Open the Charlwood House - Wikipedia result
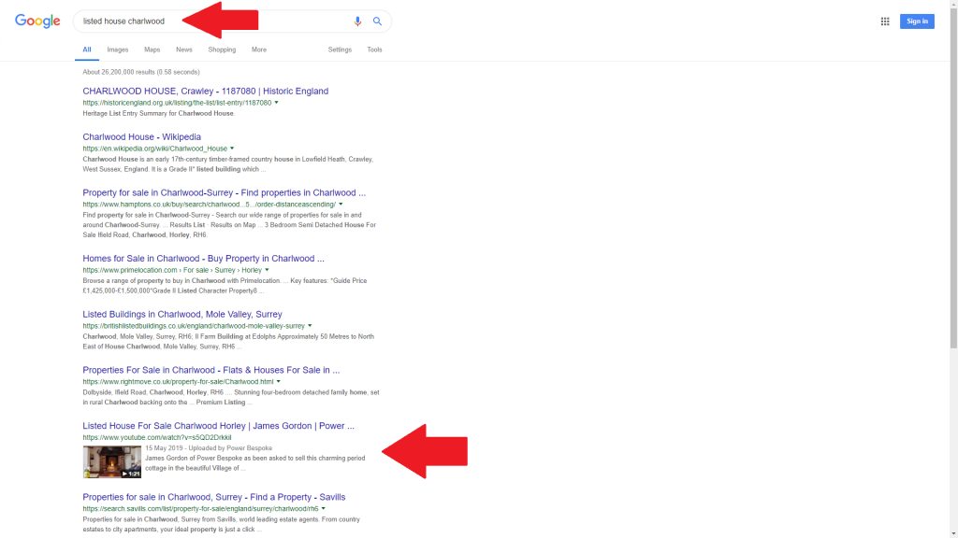 (141, 137)
